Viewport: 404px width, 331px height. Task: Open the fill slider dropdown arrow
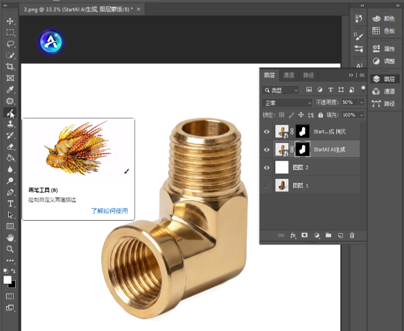pyautogui.click(x=362, y=115)
